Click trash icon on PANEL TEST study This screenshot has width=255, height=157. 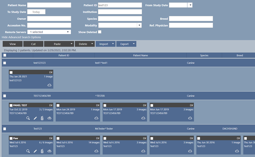click(x=42, y=118)
